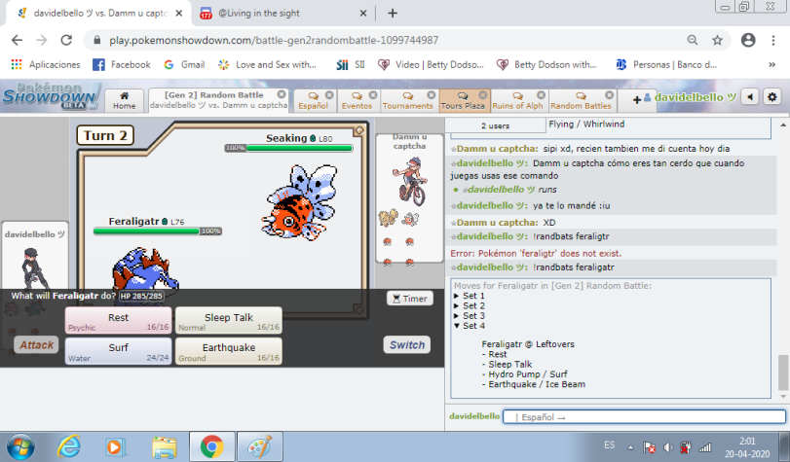The image size is (790, 462).
Task: Switch to Tours Plaza room tab
Action: coord(463,100)
